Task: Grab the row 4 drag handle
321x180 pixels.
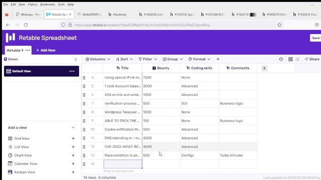Action: [x=84, y=77]
